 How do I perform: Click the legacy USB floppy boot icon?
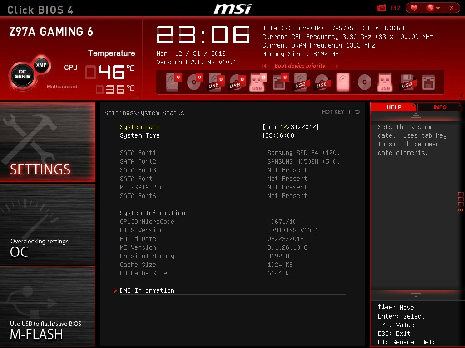pos(407,82)
